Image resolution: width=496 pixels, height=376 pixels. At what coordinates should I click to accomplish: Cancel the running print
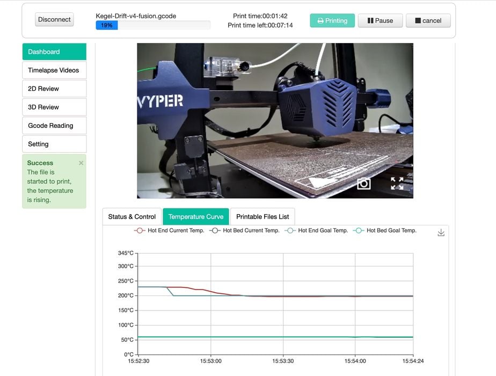pyautogui.click(x=428, y=20)
